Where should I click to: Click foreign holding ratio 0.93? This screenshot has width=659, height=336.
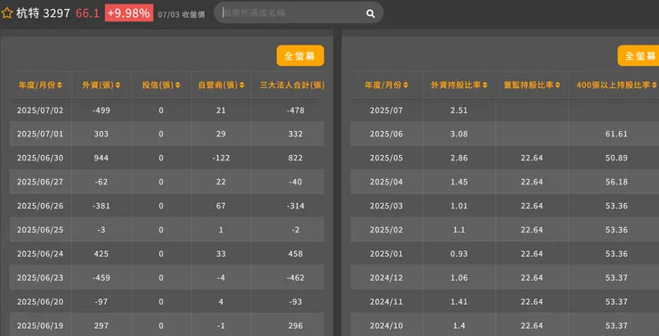[460, 254]
